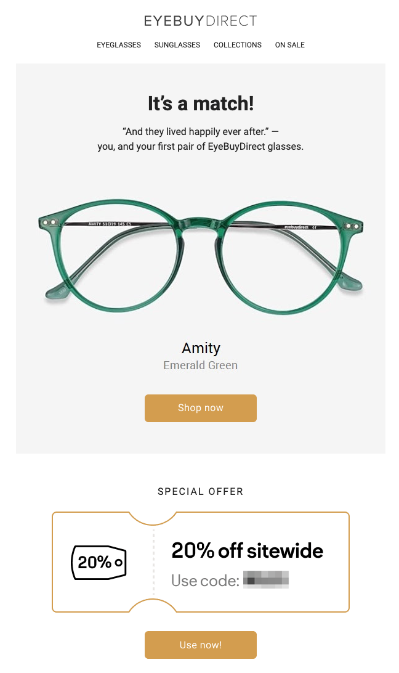
Task: Click the Shop now button
Action: click(x=200, y=408)
